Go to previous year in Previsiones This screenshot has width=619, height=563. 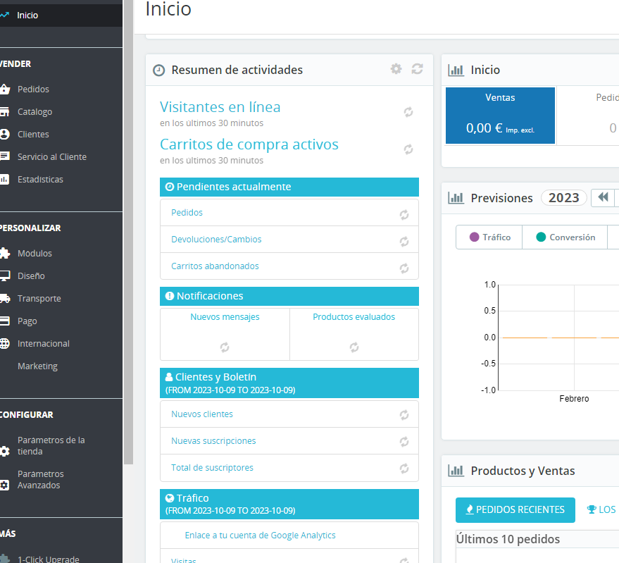[x=603, y=197]
